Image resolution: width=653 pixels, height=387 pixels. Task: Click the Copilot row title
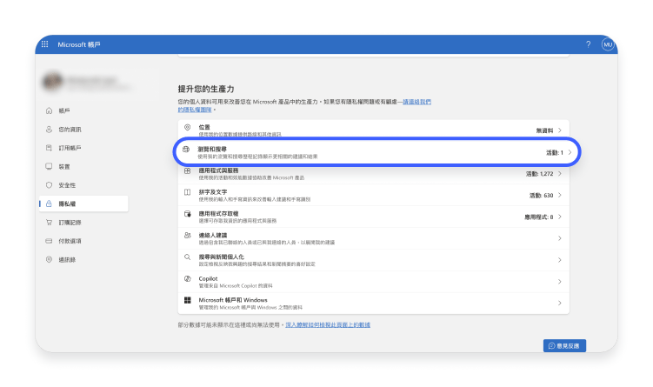point(208,278)
